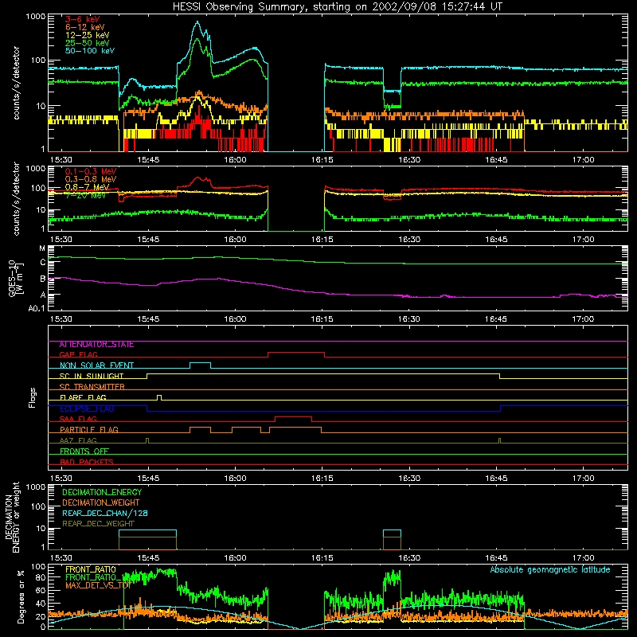The width and height of the screenshot is (637, 637).
Task: Select the orange 6-12 keV legend label
Action: 85,27
